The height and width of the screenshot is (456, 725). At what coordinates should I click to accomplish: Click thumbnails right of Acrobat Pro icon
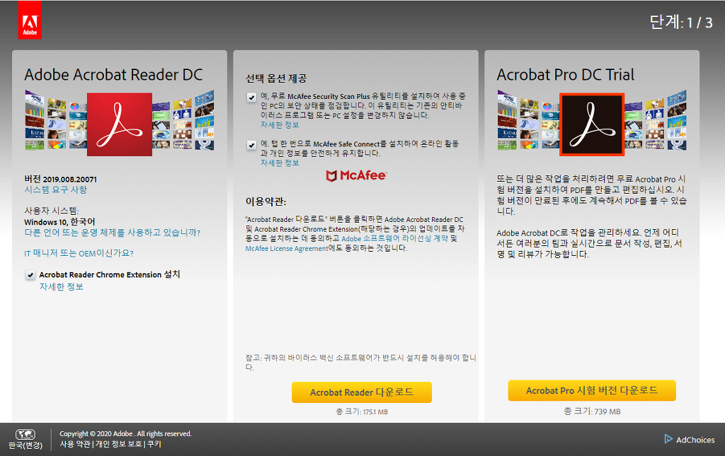[656, 121]
